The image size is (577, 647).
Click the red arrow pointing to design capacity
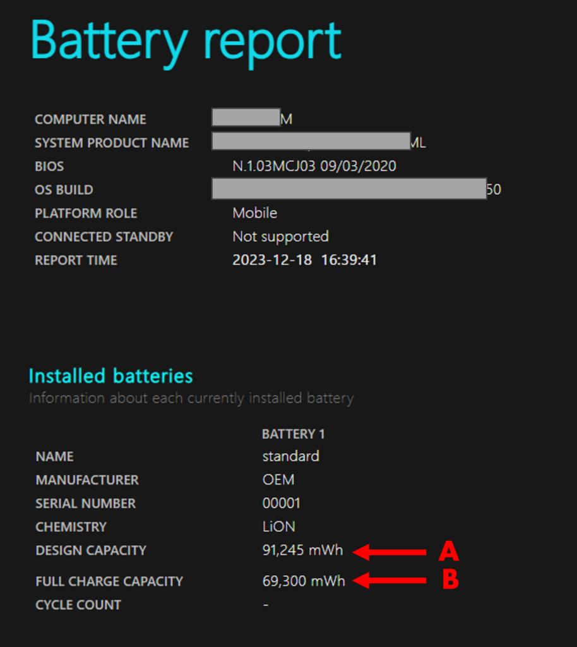[x=390, y=552]
